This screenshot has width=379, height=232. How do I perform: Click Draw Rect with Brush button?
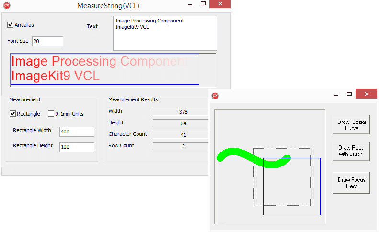(351, 151)
